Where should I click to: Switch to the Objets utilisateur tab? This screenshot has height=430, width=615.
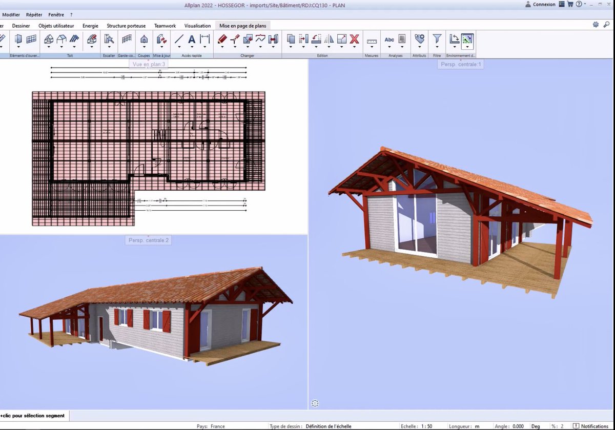coord(56,26)
